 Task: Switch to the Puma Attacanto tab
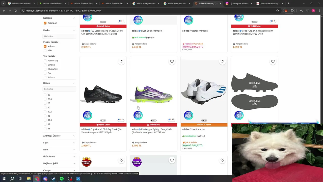270,4
